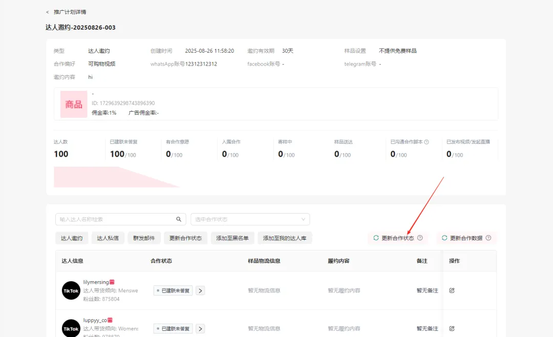Select the 入围合作 0/100 statistic
This screenshot has height=337, width=553.
[x=231, y=149]
